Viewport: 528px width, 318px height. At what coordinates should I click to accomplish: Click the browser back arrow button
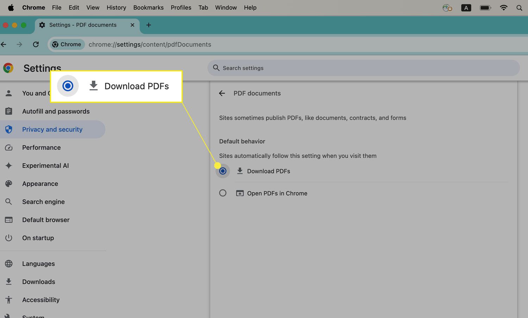4,44
